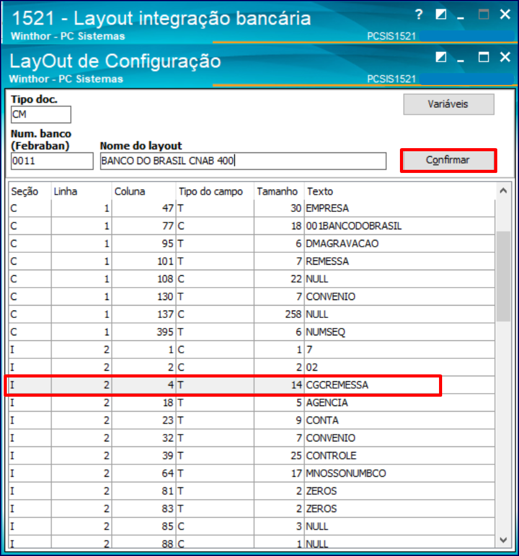Minimize the LayOut de Configuração window

(461, 60)
